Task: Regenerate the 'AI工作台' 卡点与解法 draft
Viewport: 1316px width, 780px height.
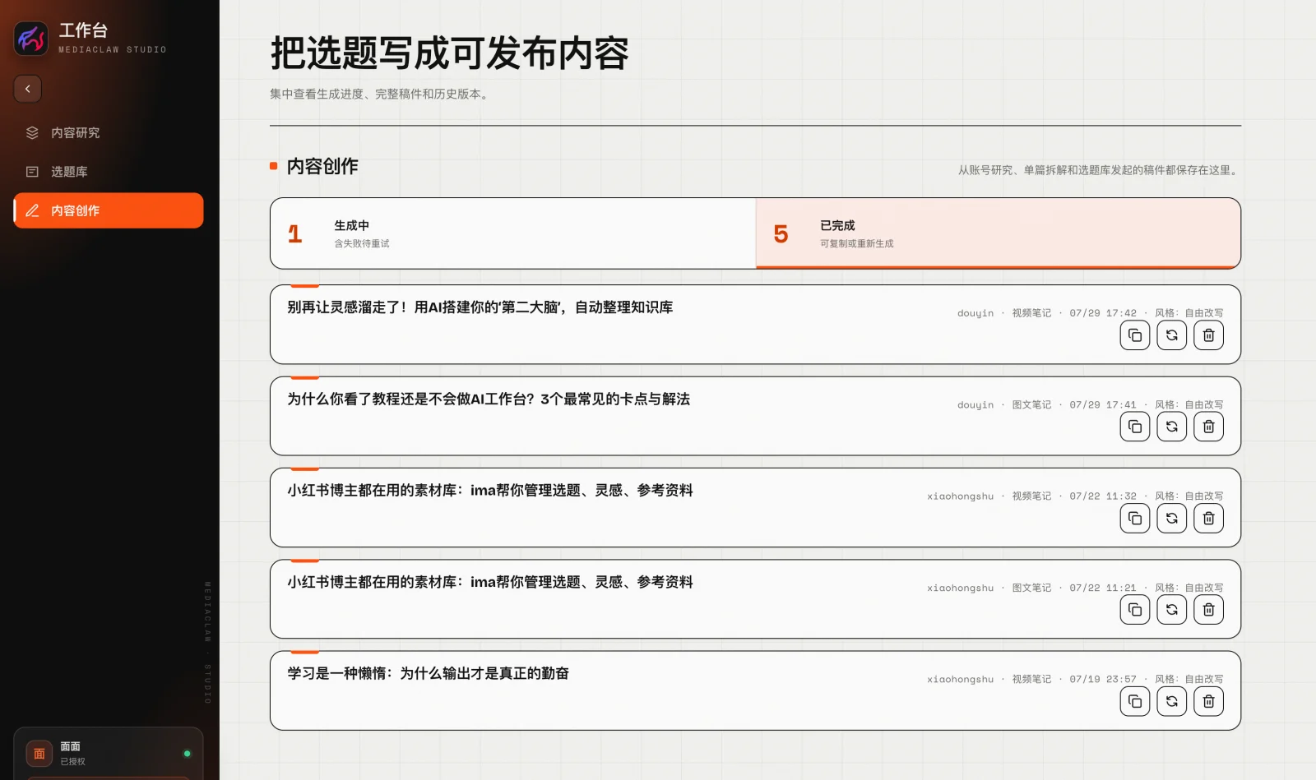Action: [x=1172, y=427]
